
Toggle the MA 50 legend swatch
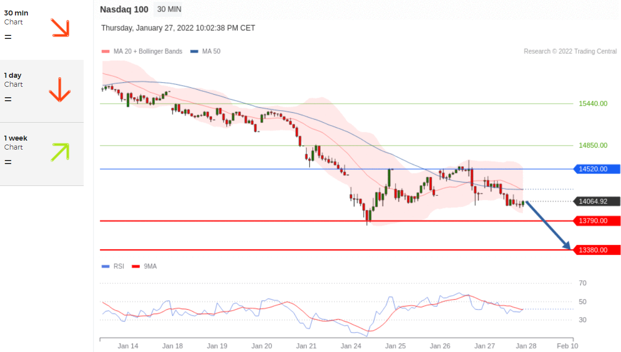click(194, 51)
